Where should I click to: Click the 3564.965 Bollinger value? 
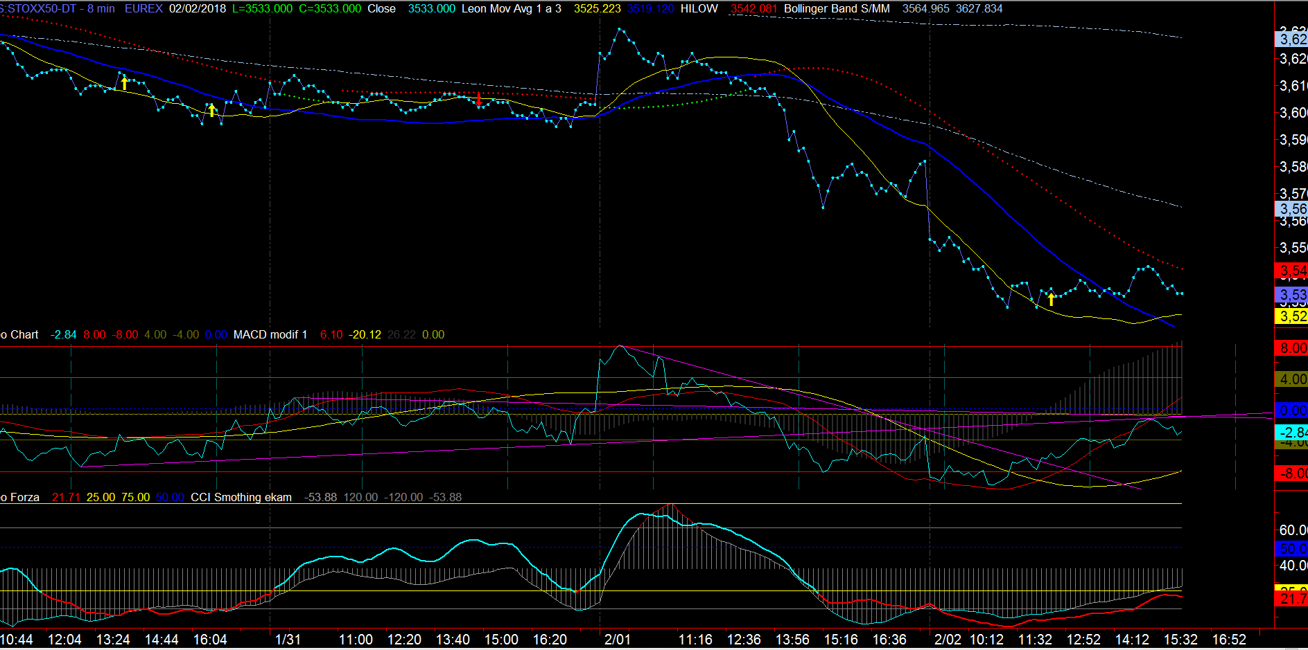pyautogui.click(x=926, y=8)
